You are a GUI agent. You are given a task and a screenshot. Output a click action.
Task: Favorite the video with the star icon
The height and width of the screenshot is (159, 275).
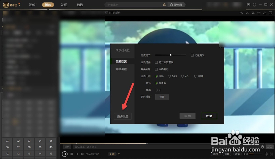[x=259, y=13]
